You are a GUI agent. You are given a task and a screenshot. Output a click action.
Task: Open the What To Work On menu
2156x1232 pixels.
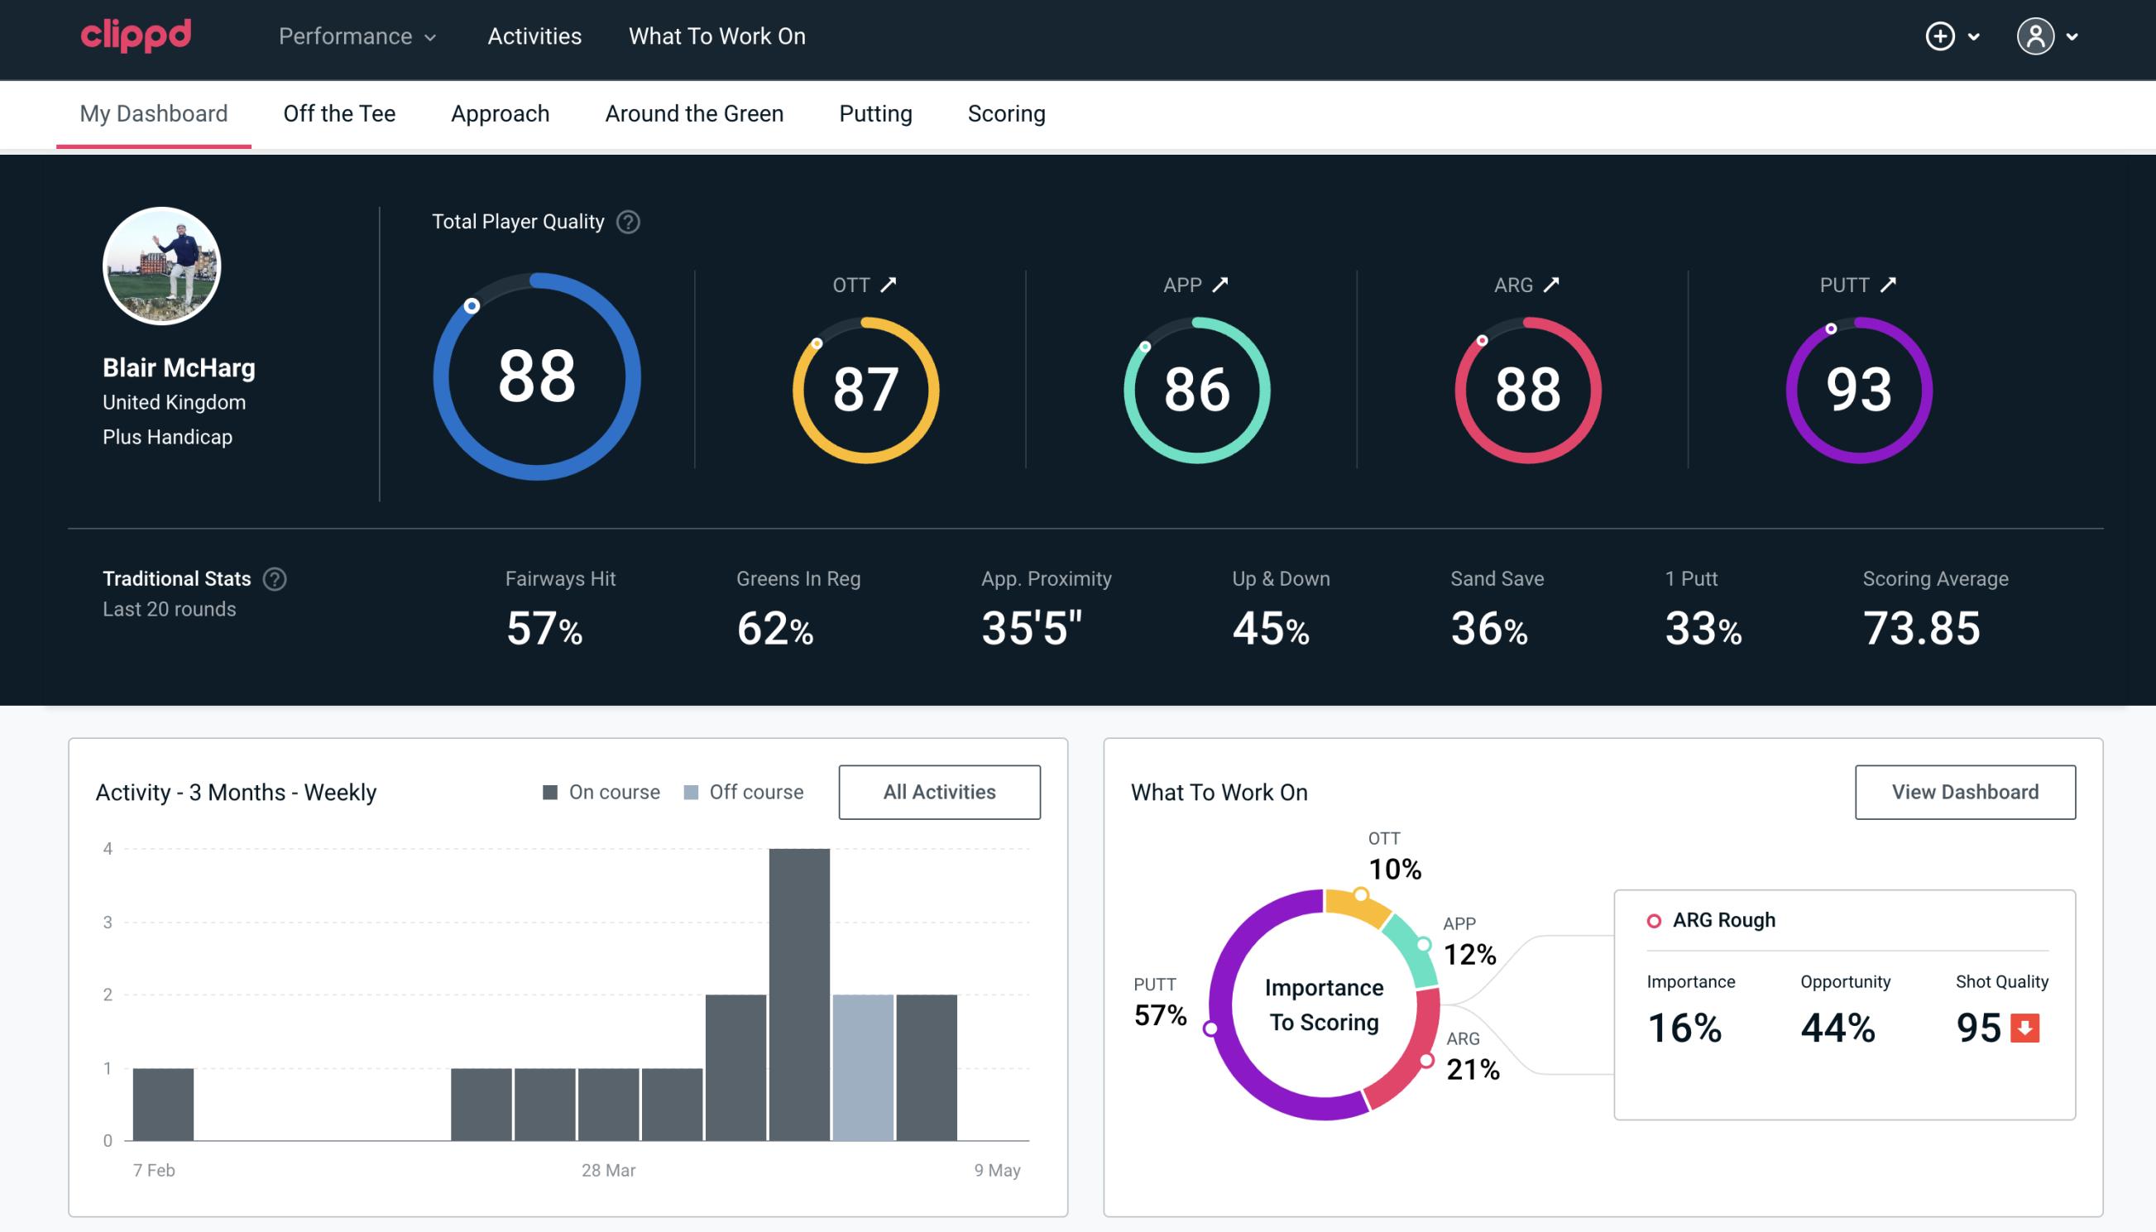(716, 36)
